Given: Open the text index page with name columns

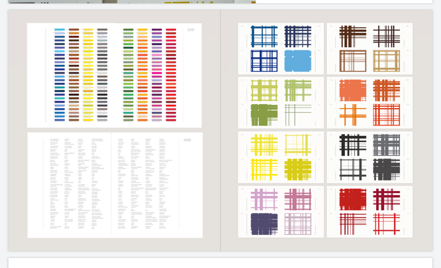Looking at the screenshot, I should 115,185.
